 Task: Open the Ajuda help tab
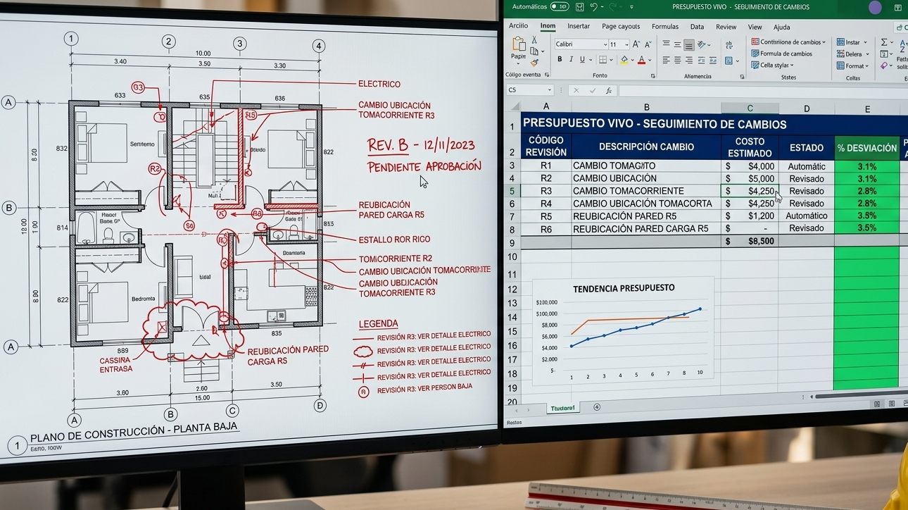coord(781,27)
